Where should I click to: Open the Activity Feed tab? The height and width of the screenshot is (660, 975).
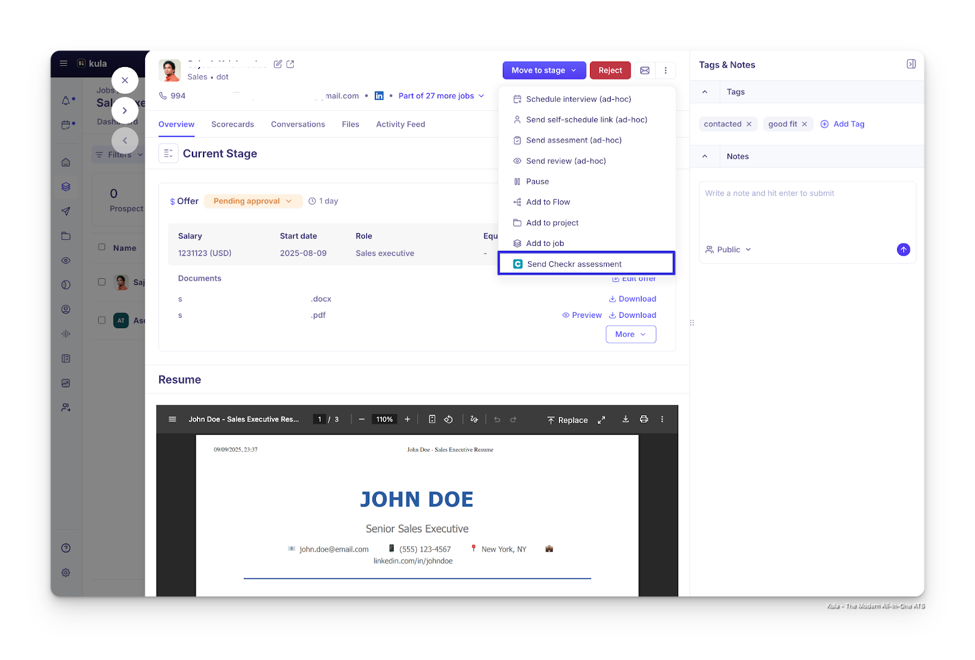(x=400, y=124)
